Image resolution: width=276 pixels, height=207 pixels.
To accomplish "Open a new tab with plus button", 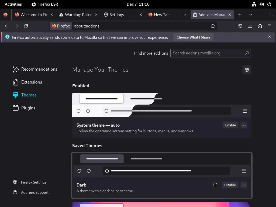I will click(240, 15).
